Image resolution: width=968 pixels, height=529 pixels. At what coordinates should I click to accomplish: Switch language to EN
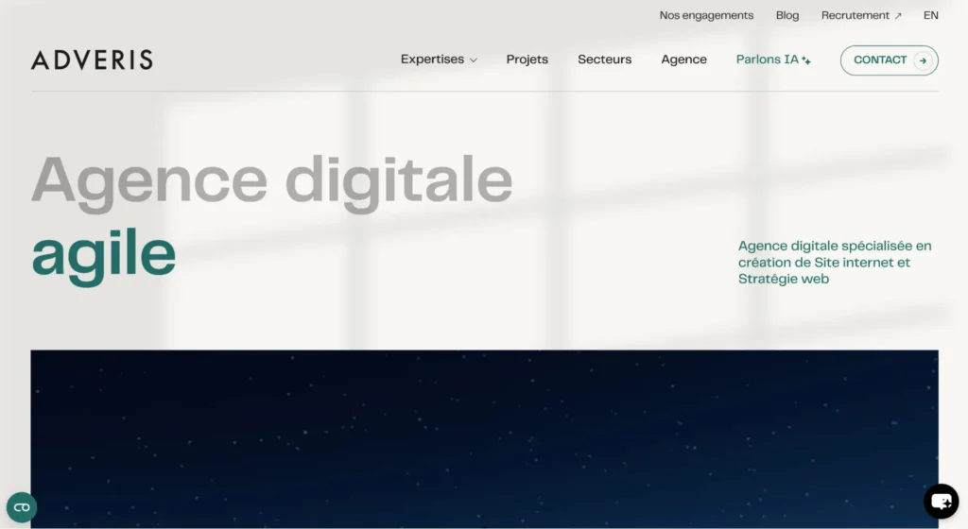(930, 15)
